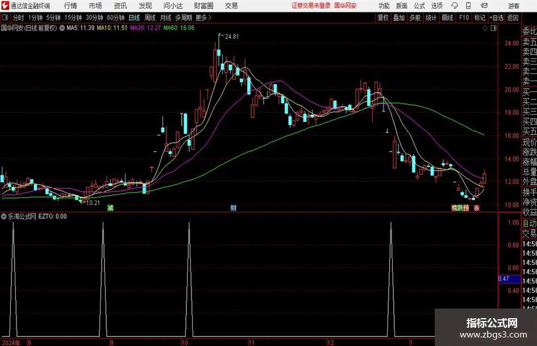Image resolution: width=537 pixels, height=346 pixels.
Task: Expand the 更多 periods chevron
Action: (x=203, y=18)
